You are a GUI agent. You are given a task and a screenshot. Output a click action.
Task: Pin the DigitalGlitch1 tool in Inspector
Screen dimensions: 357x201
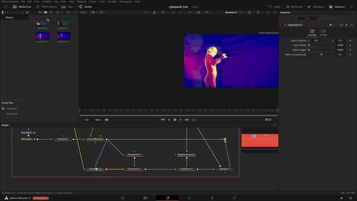tap(346, 25)
